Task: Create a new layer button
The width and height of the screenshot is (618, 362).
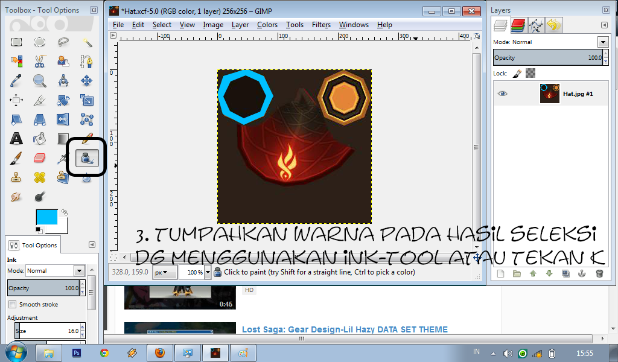Action: click(x=500, y=274)
